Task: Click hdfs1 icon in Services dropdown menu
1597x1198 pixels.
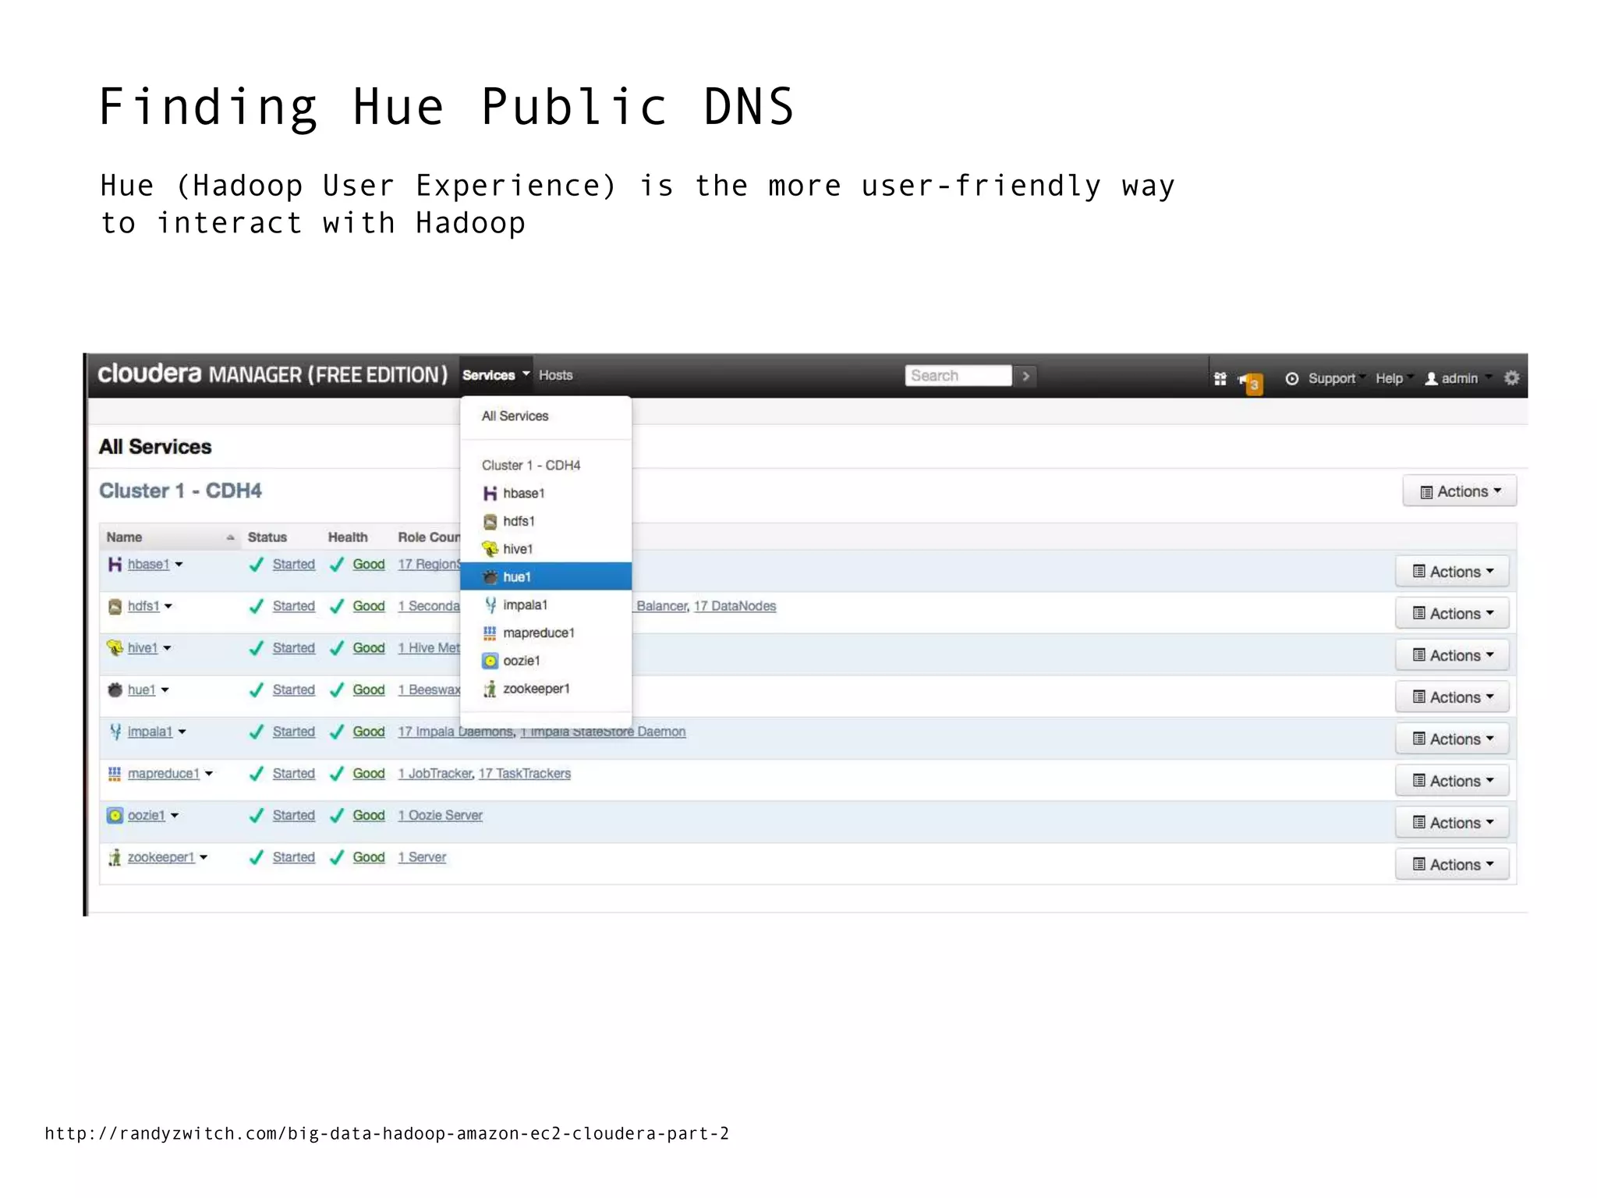Action: (490, 521)
